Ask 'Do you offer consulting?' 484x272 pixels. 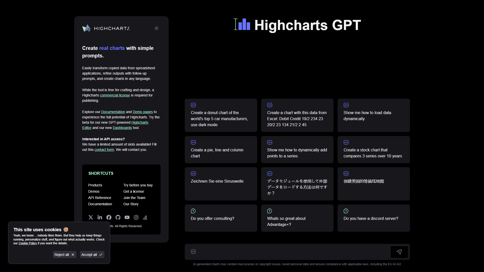tap(221, 218)
